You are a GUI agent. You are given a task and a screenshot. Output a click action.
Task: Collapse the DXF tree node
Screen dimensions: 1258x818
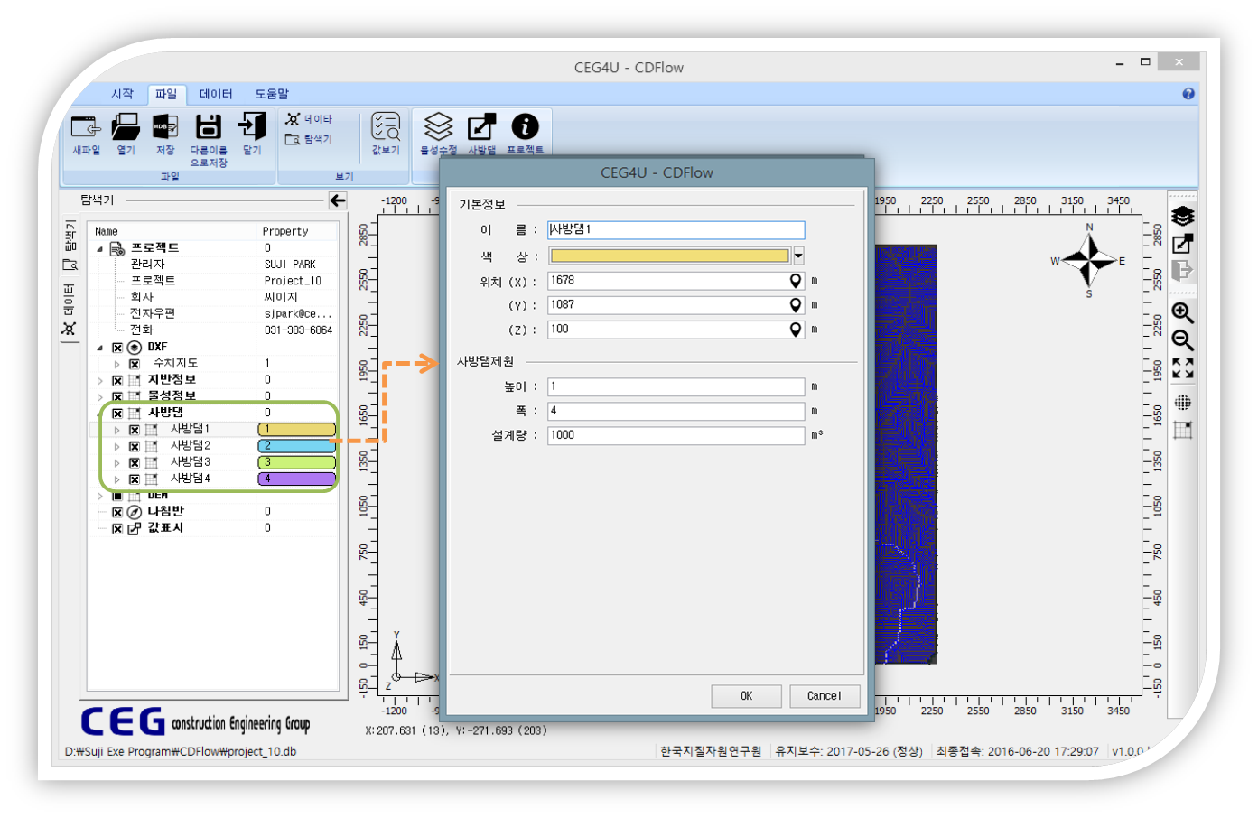coord(100,348)
